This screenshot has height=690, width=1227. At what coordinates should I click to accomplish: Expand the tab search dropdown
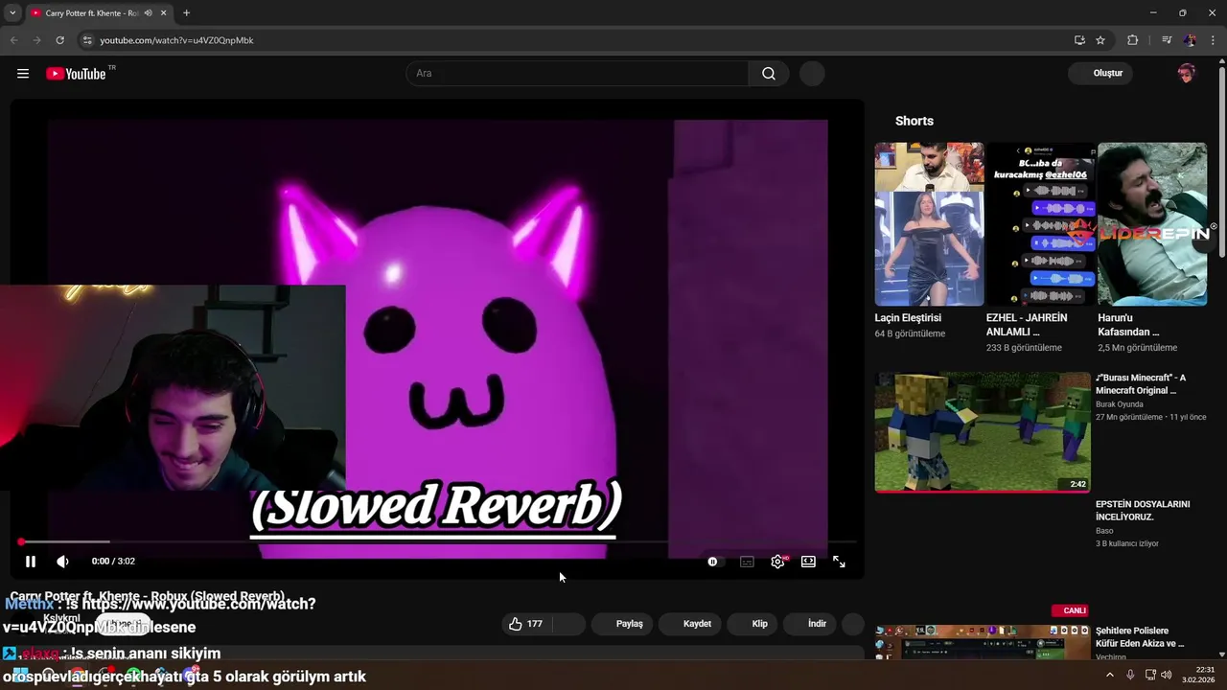(x=12, y=12)
